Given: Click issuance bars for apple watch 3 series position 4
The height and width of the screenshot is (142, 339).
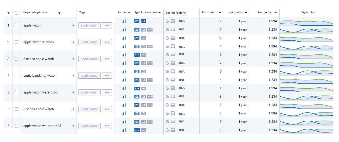Looking at the screenshot, I should click(124, 46).
